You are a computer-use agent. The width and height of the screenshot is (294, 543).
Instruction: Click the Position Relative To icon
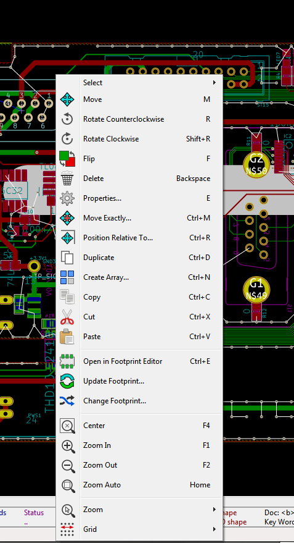pos(67,238)
